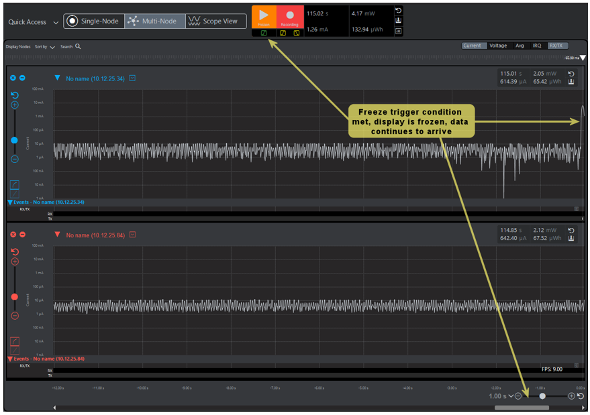Click the horizontal timeline scrollbar thumb
This screenshot has height=415, width=590.
click(522, 407)
